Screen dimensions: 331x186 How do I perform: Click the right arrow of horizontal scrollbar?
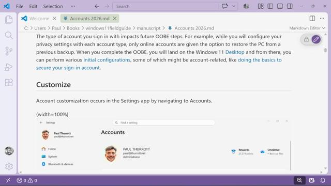click(x=321, y=172)
